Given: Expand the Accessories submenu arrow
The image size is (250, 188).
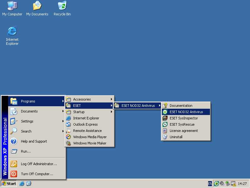Looking at the screenshot, I should pos(112,99).
